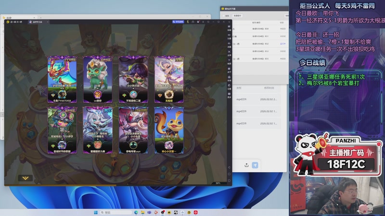Click the emulator recent-apps square navigation button
The height and width of the screenshot is (216, 385).
coord(229,180)
